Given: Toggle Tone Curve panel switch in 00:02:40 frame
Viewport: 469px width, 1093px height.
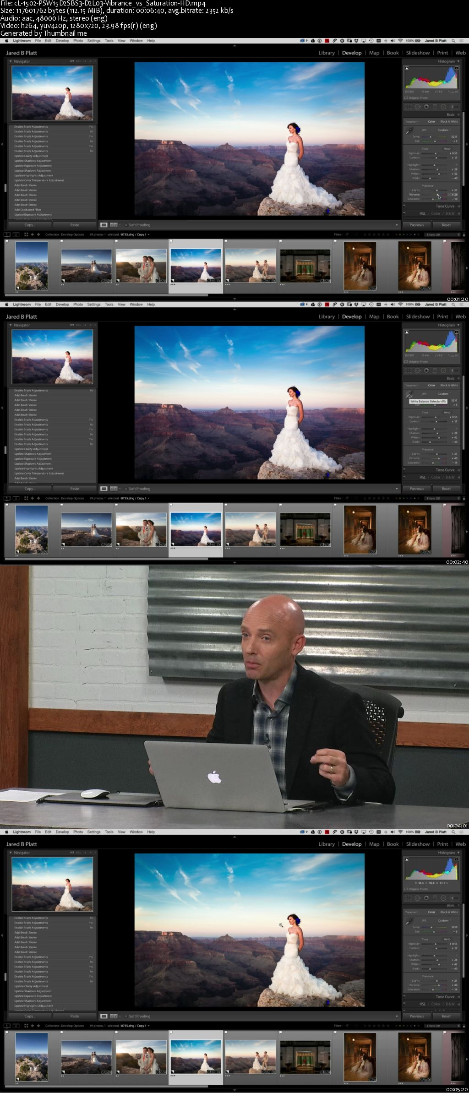Looking at the screenshot, I should tap(404, 470).
